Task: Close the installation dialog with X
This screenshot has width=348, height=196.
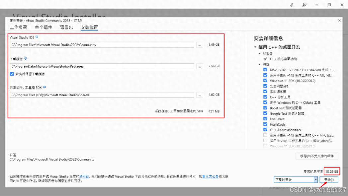Action: coord(339,21)
